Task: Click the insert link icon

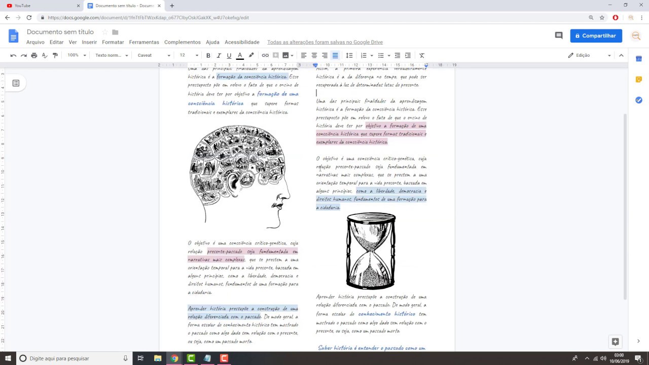Action: 265,55
